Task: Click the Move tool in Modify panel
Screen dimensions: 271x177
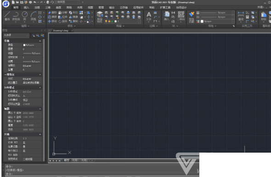Action: click(x=52, y=21)
